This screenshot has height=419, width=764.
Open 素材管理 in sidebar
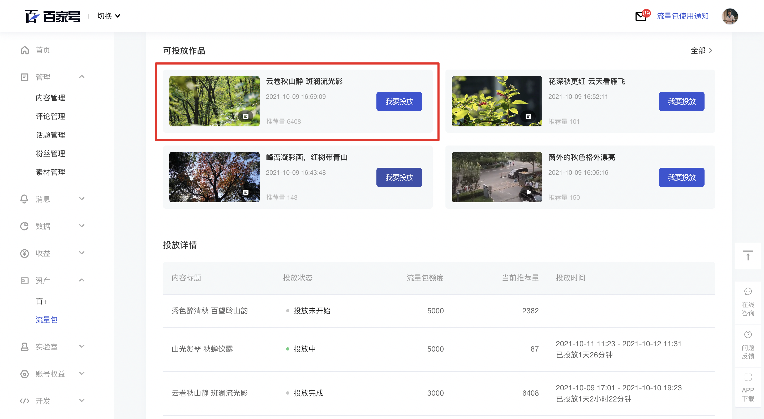[x=50, y=172]
